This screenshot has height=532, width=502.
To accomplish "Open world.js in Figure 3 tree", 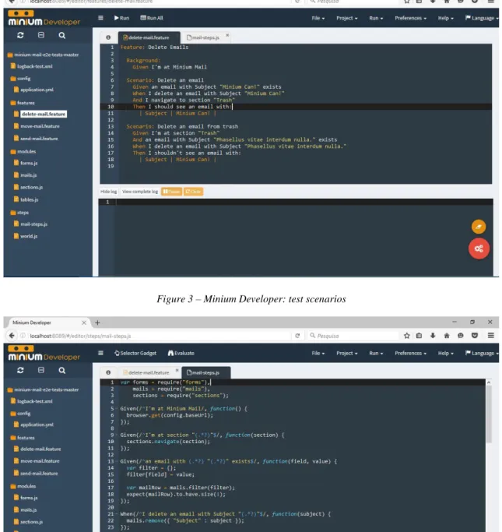I will 29,236.
